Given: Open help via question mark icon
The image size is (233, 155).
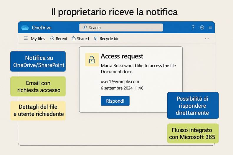Looking at the screenshot, I should coord(193,27).
